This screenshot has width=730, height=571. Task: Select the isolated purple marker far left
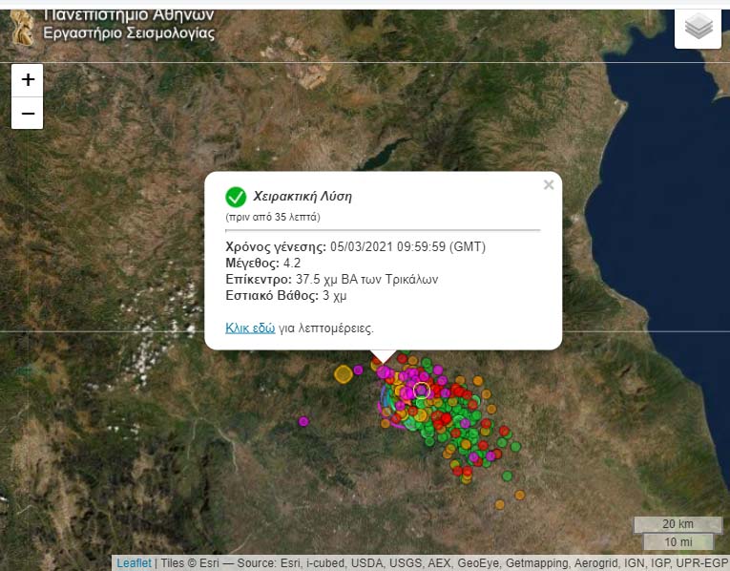tap(303, 421)
